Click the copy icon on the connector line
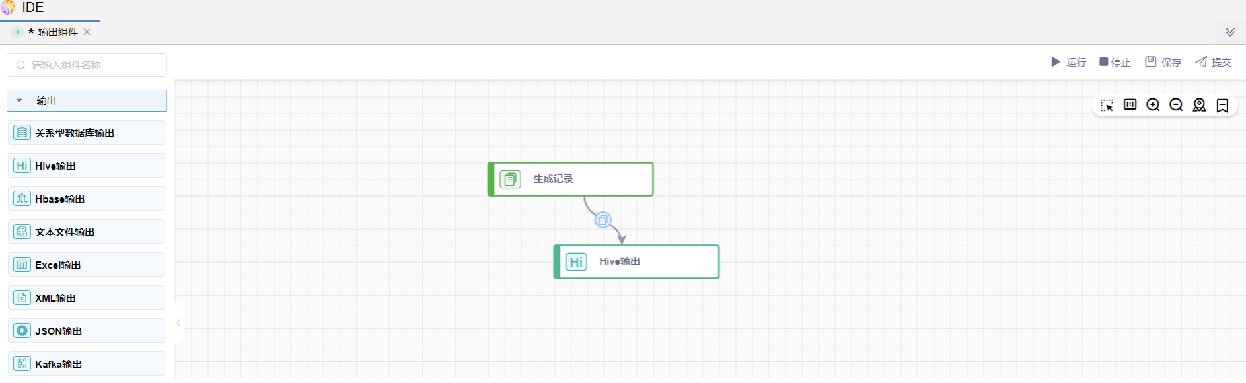The height and width of the screenshot is (383, 1246). click(x=603, y=220)
